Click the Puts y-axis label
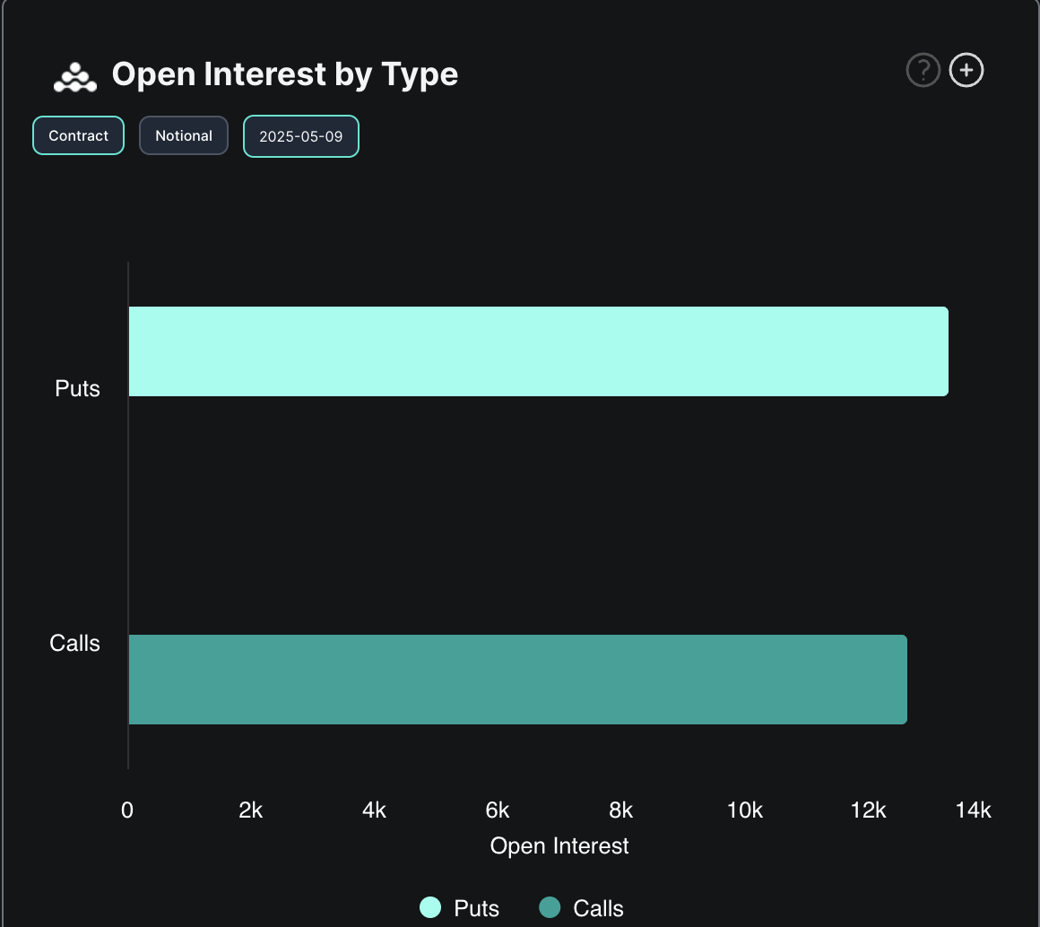 (78, 389)
